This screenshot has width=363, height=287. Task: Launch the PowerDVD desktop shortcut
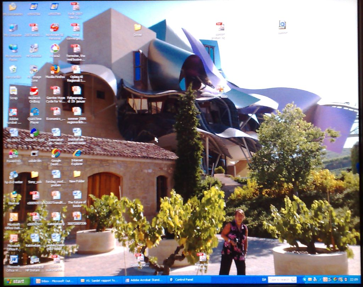[x=13, y=154]
